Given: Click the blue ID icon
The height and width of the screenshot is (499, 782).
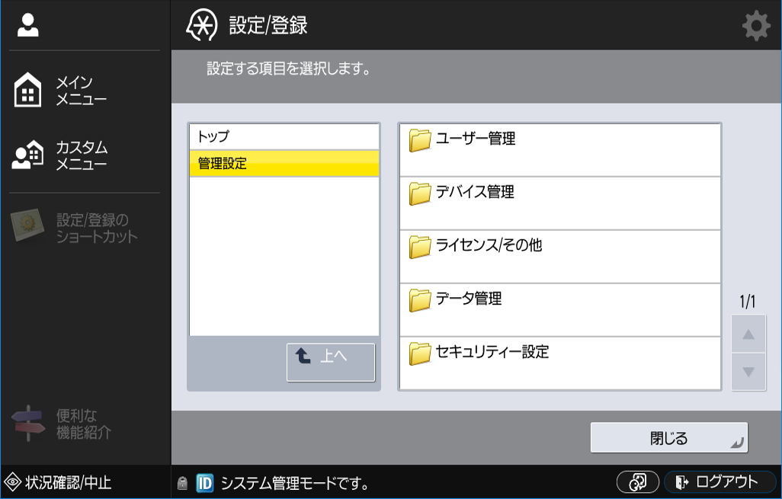Looking at the screenshot, I should [x=204, y=482].
